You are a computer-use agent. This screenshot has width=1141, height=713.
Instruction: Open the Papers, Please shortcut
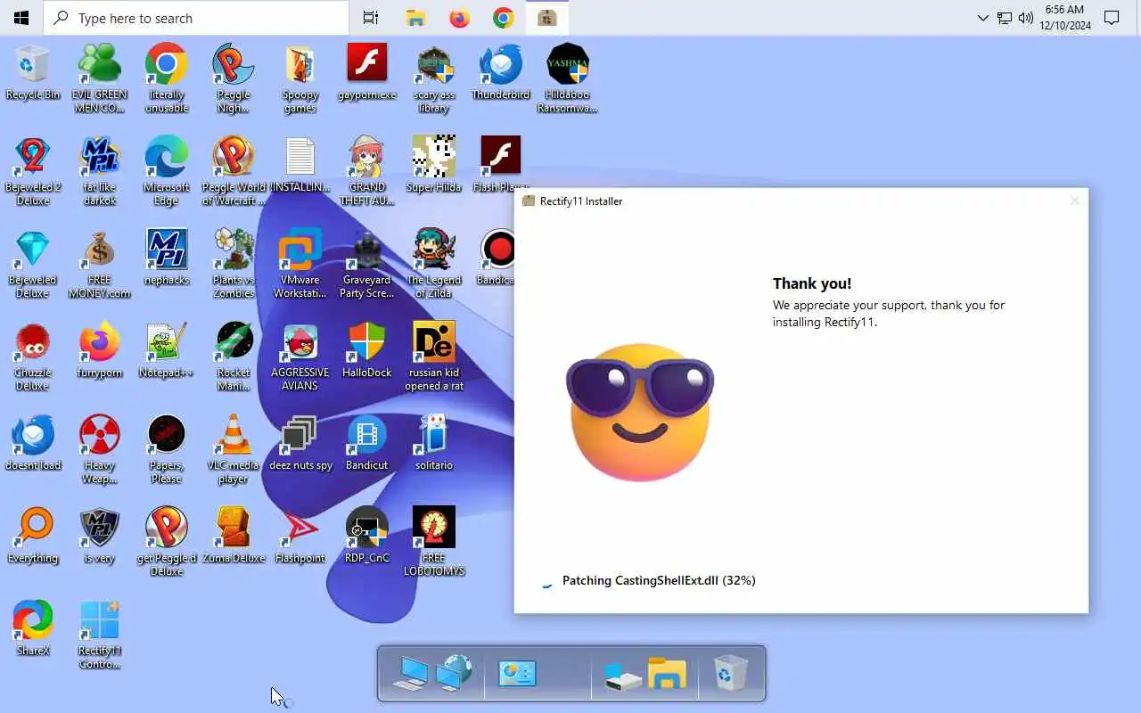pos(167,449)
